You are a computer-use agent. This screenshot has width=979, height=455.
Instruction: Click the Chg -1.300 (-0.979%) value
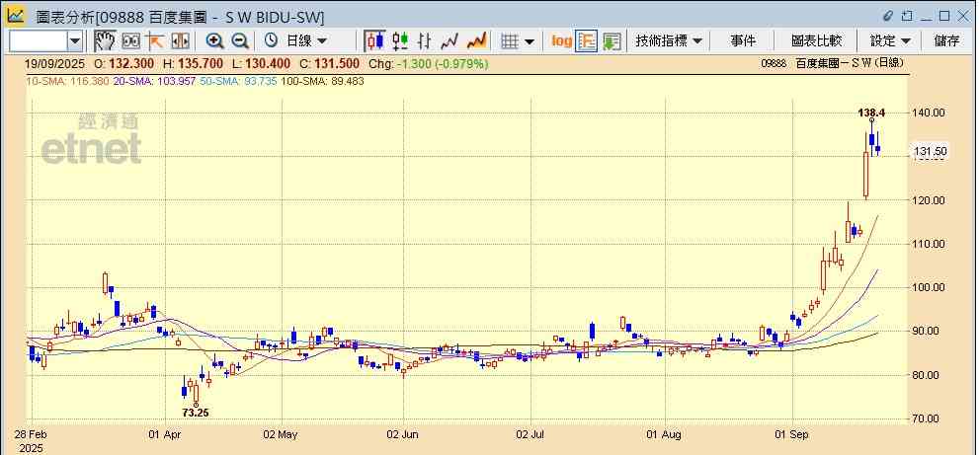tap(429, 64)
